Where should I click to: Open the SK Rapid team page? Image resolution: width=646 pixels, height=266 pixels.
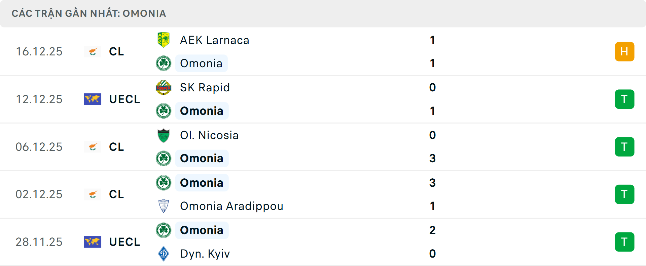pos(204,87)
